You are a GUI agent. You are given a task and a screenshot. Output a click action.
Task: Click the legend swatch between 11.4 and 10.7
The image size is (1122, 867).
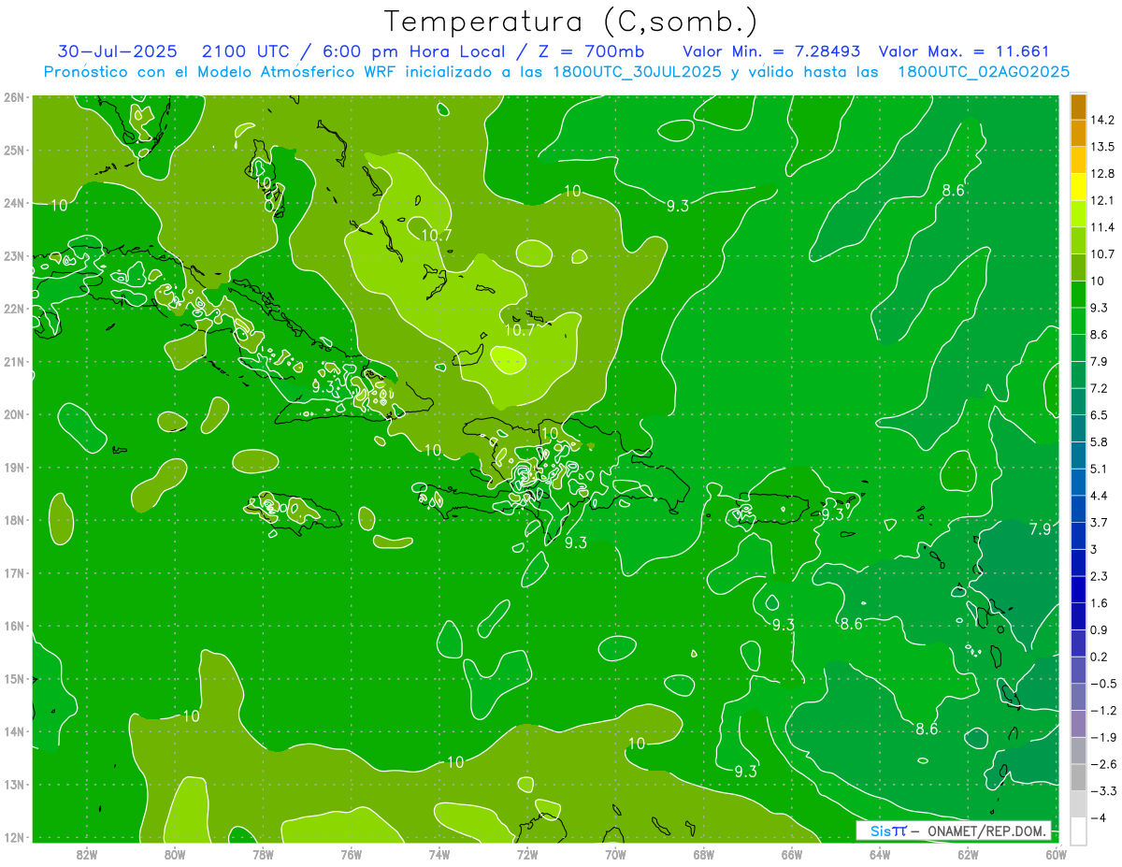[x=1078, y=240]
